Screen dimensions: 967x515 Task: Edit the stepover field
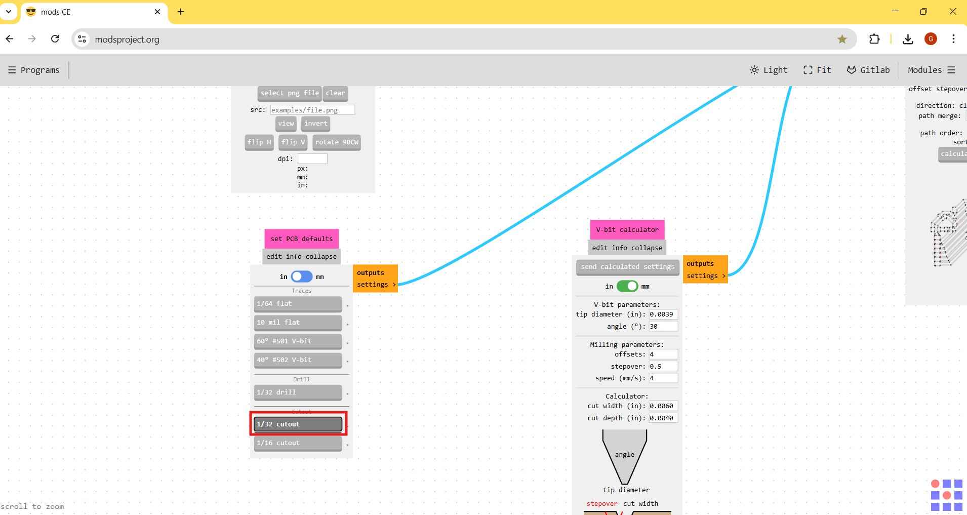coord(663,366)
